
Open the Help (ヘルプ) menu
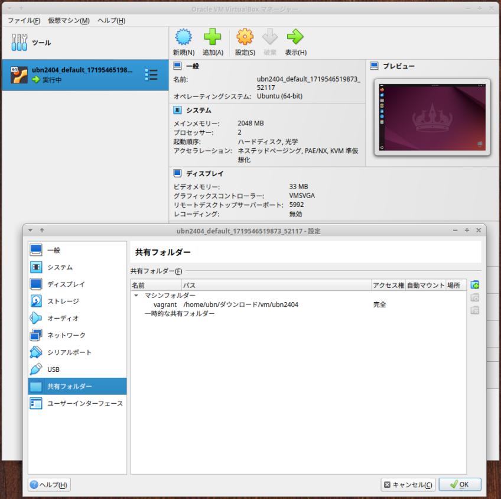coord(111,21)
